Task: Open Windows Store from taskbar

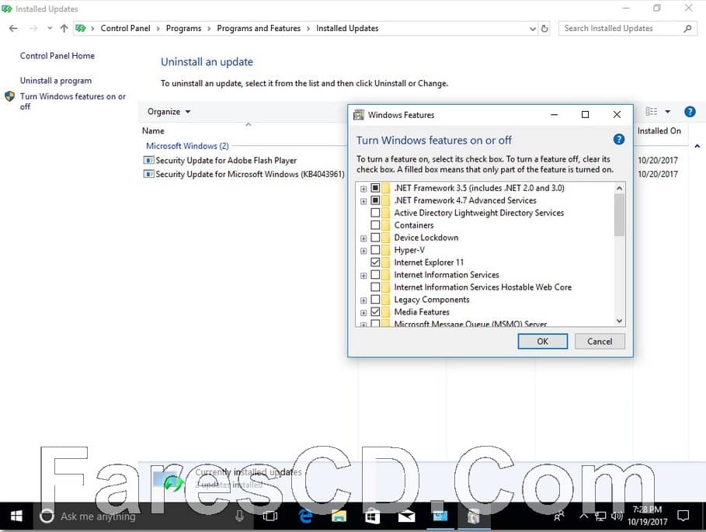Action: tap(372, 516)
